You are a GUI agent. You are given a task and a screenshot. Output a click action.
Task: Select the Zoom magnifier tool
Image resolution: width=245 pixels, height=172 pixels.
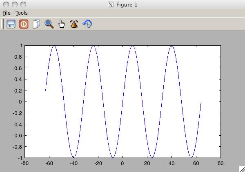point(49,24)
